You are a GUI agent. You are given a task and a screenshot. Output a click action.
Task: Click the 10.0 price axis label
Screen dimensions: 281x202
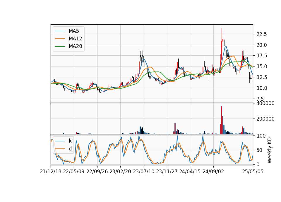click(x=262, y=88)
